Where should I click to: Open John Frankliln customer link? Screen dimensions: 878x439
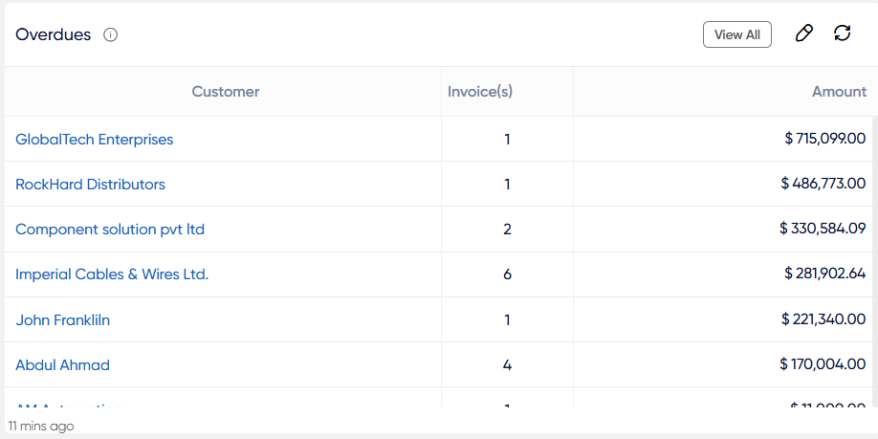(63, 320)
